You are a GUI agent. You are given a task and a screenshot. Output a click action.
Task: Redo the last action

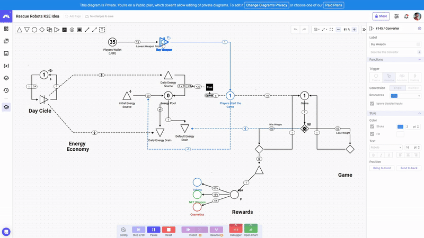point(304,30)
